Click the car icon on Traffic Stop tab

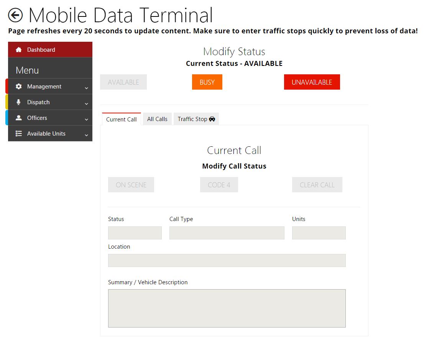(212, 119)
